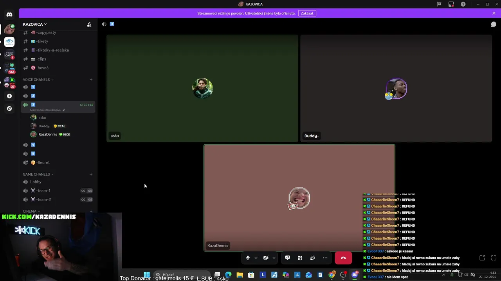
Task: Focus Buddy..'s video tile
Action: pos(396,88)
